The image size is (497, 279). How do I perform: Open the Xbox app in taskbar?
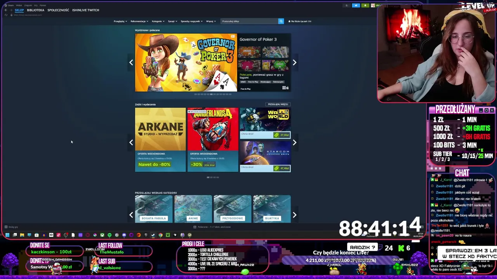click(103, 235)
